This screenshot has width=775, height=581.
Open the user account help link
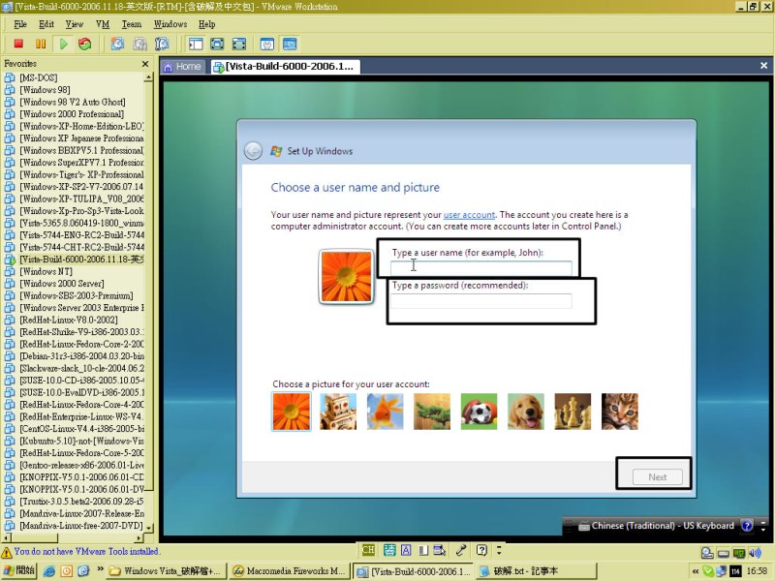pos(469,215)
